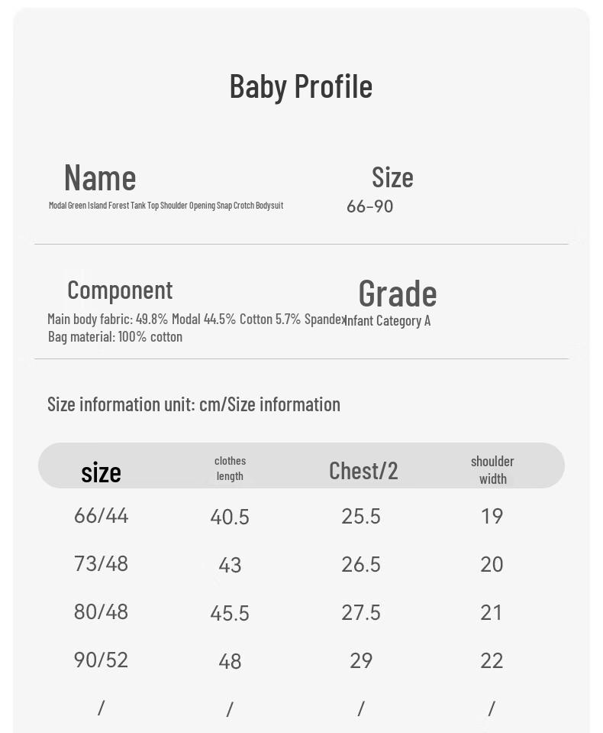This screenshot has height=733, width=603.
Task: Click the shoulder width column header
Action: coord(492,469)
